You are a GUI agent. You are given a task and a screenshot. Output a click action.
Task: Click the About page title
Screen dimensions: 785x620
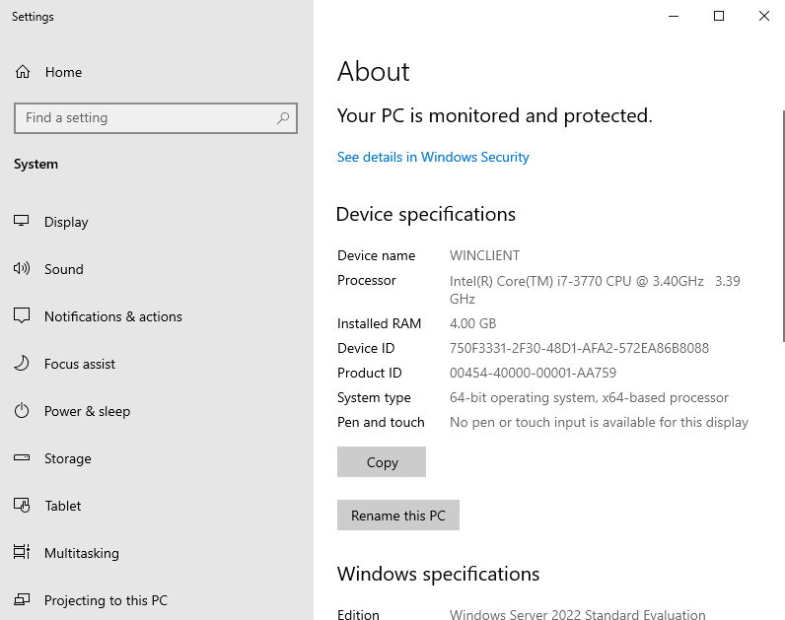374,71
